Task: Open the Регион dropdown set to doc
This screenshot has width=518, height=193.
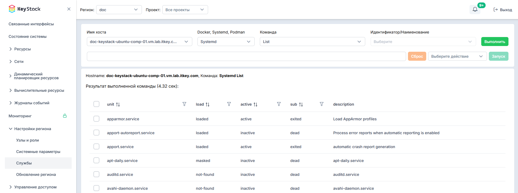Action: [119, 10]
